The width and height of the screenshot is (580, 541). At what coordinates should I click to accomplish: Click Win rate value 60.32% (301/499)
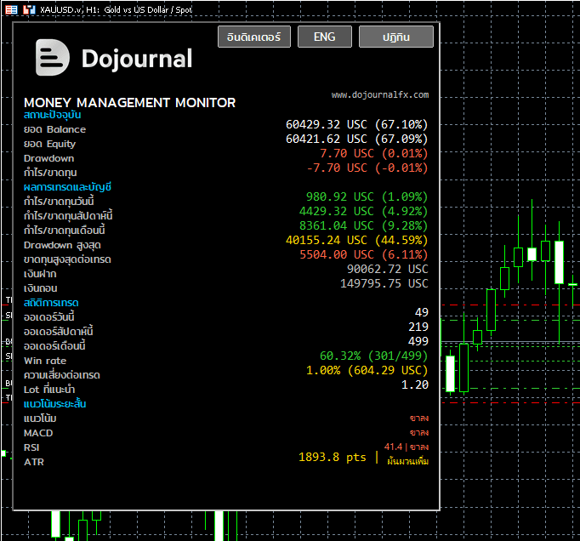[373, 356]
